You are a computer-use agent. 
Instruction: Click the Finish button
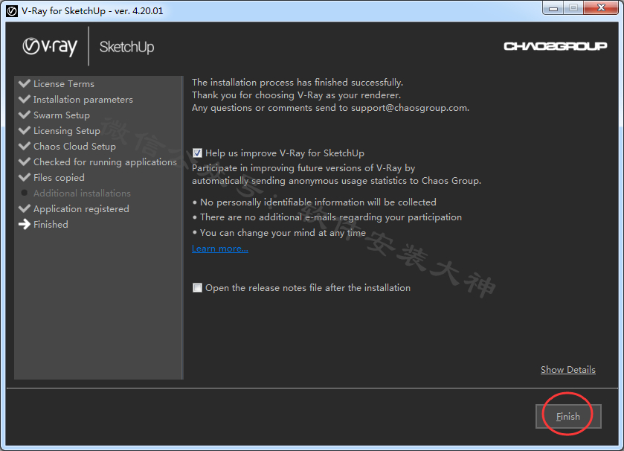point(568,416)
